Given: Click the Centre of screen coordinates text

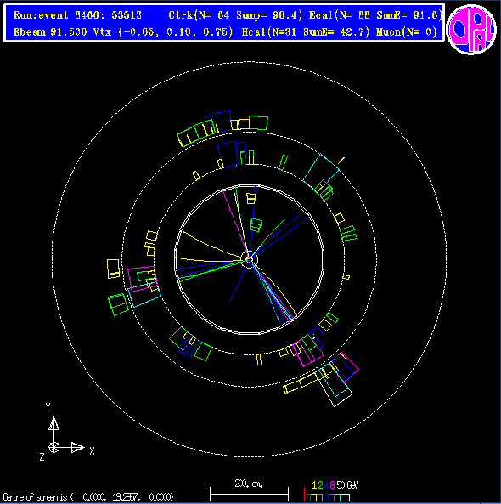Looking at the screenshot, I should click(x=88, y=497).
